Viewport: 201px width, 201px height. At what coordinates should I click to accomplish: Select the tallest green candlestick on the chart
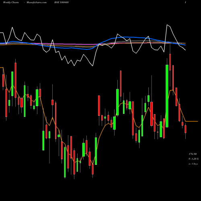[167, 96]
